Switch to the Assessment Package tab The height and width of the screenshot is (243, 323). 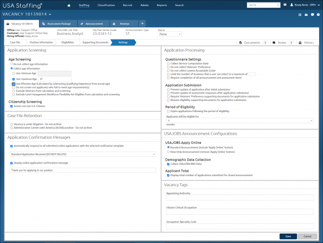click(x=58, y=24)
